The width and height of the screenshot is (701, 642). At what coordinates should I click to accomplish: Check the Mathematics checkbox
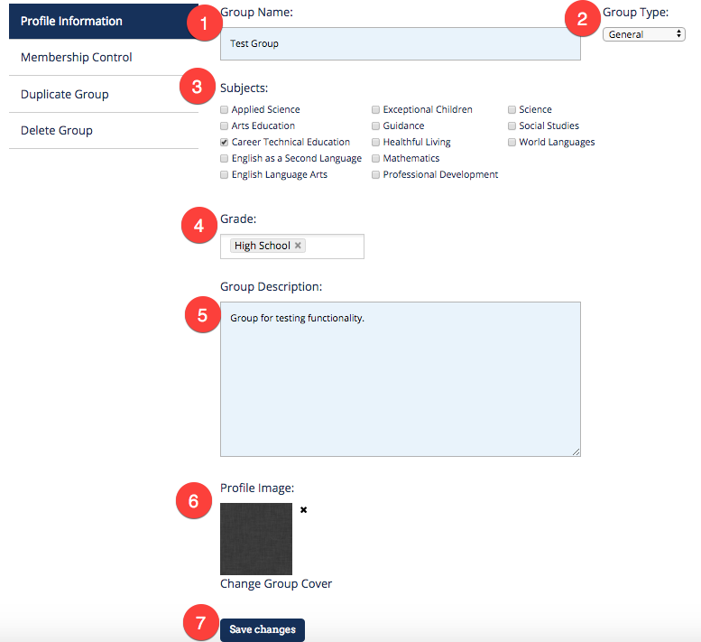[x=375, y=158]
